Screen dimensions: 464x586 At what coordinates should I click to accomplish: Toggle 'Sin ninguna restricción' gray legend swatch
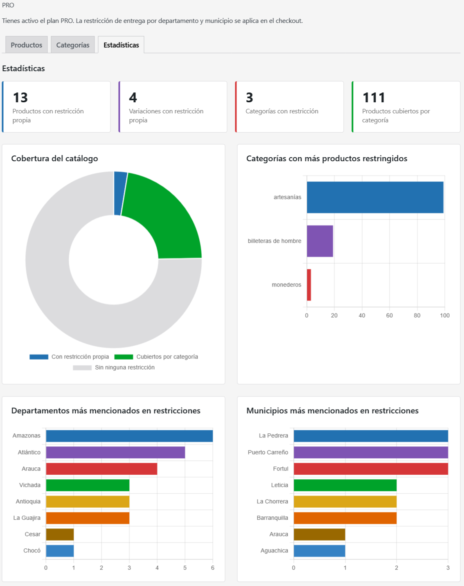pos(82,367)
